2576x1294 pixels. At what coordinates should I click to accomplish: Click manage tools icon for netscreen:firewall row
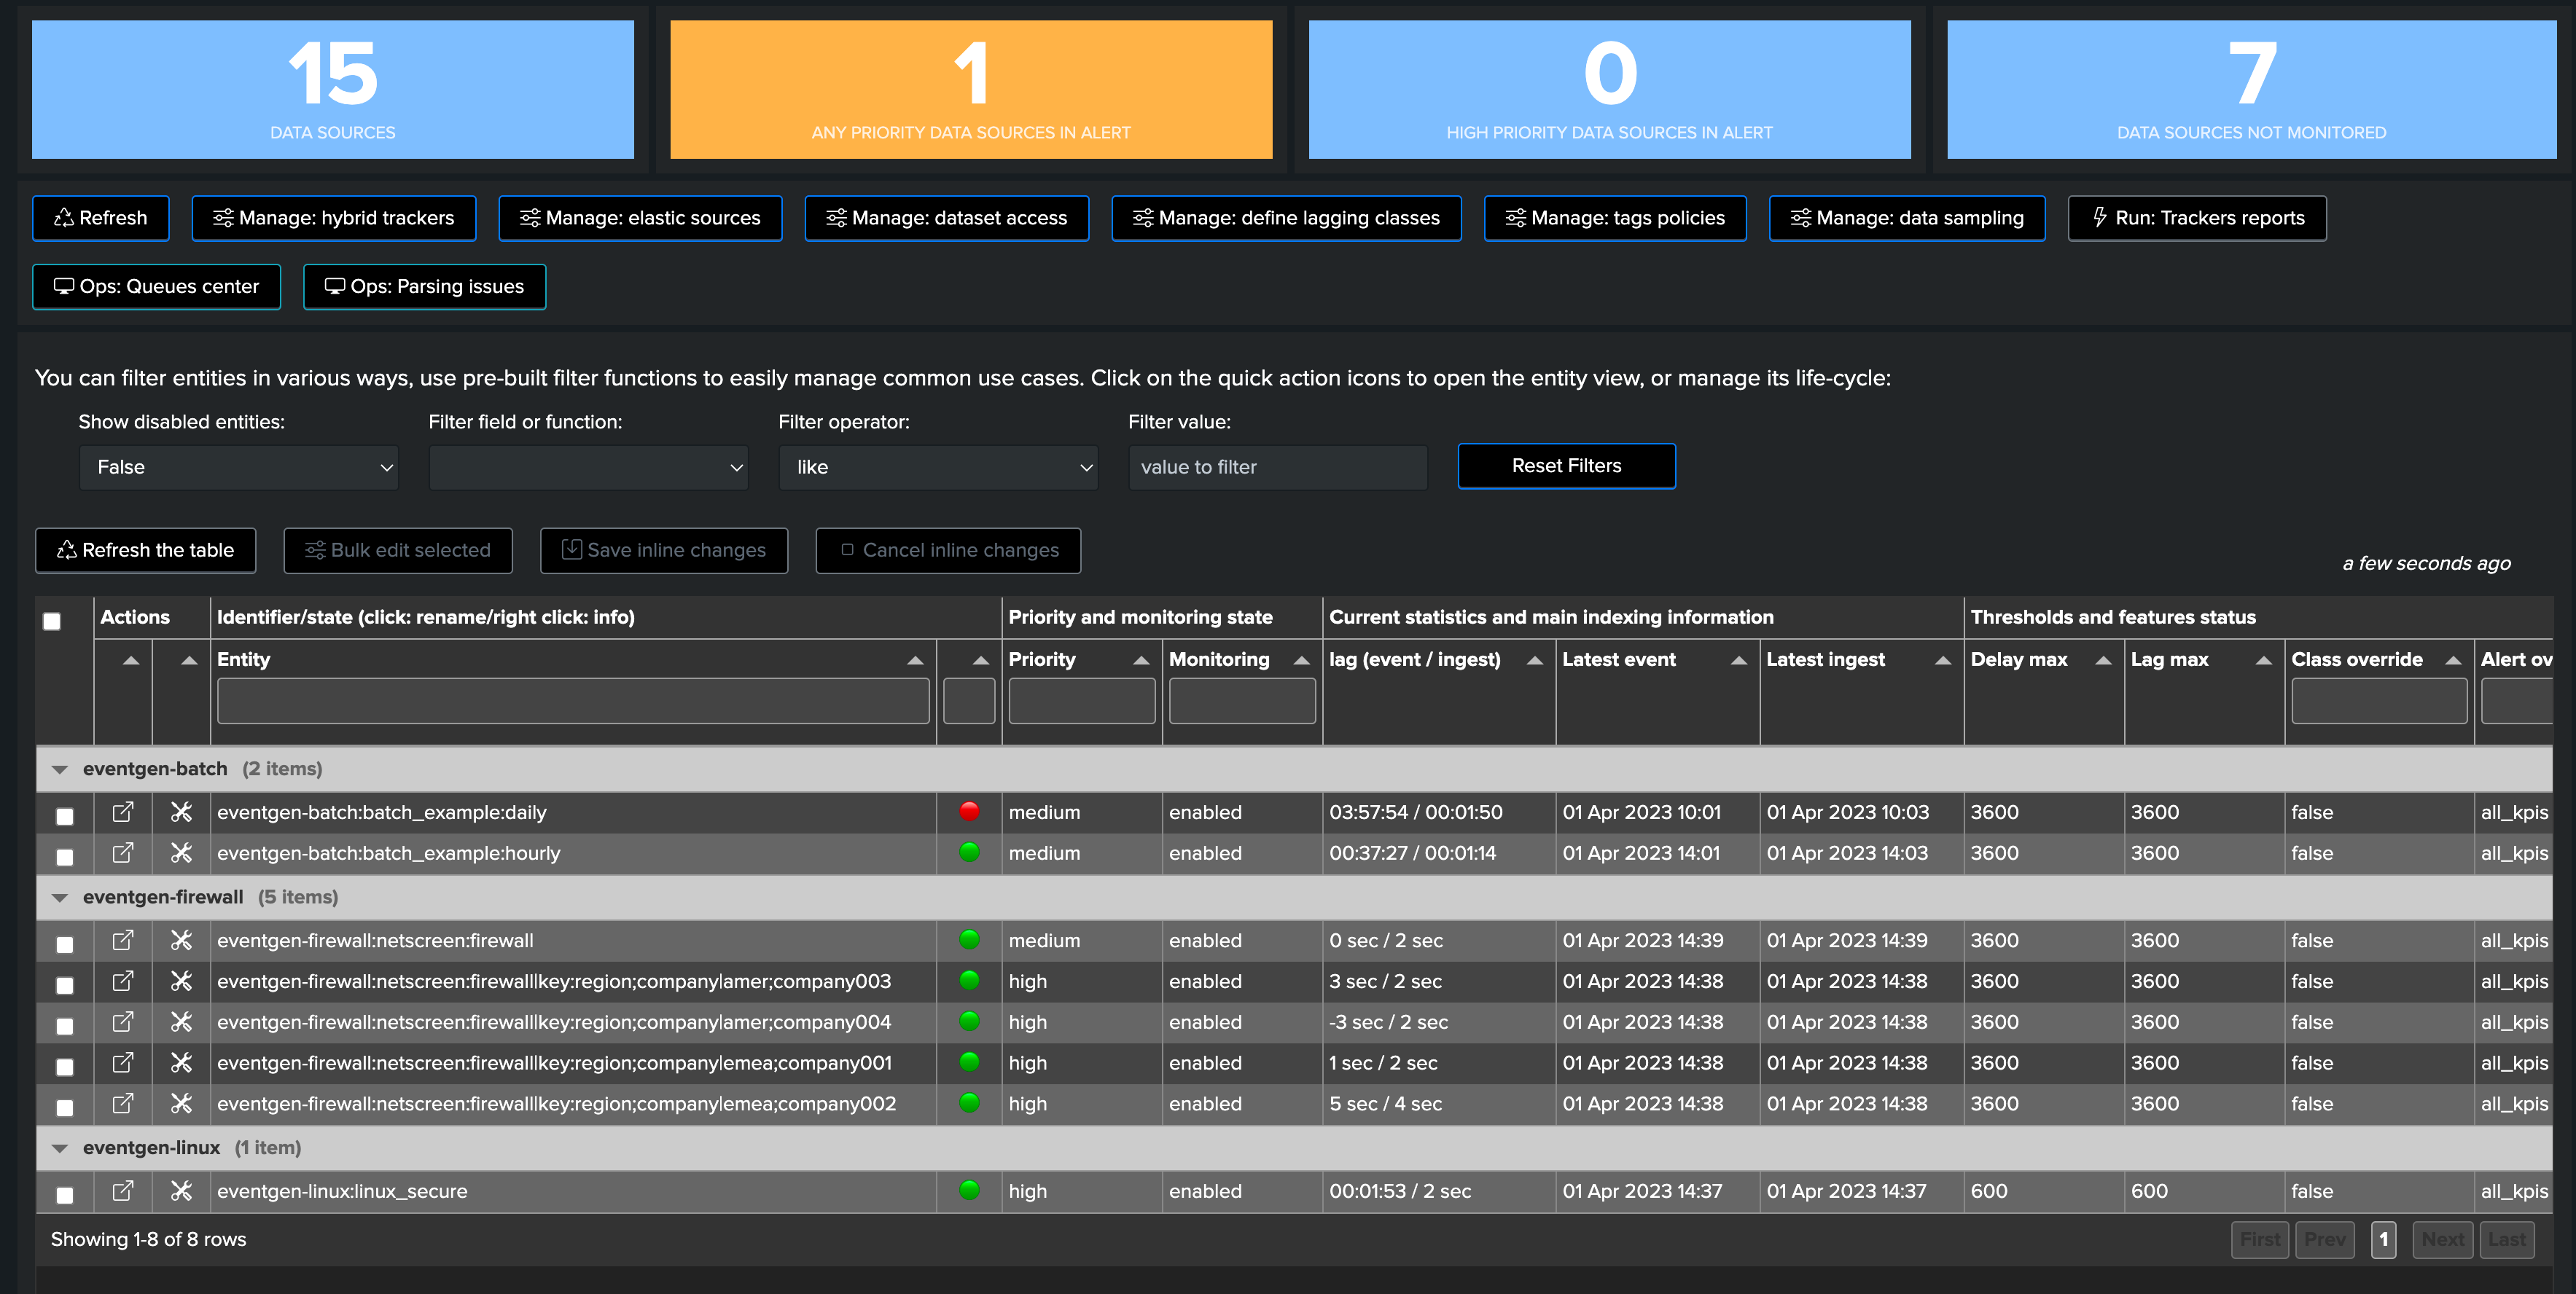point(181,939)
